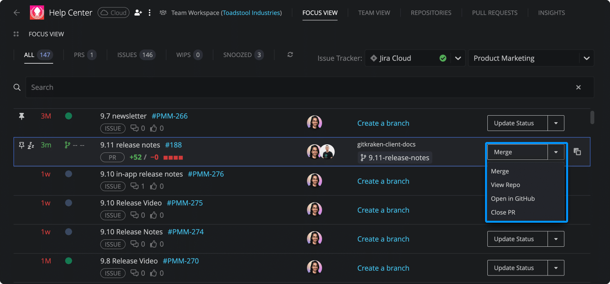Image resolution: width=610 pixels, height=284 pixels.
Task: Expand Update Status arrow for 9.10 Release Notes
Action: click(x=556, y=239)
